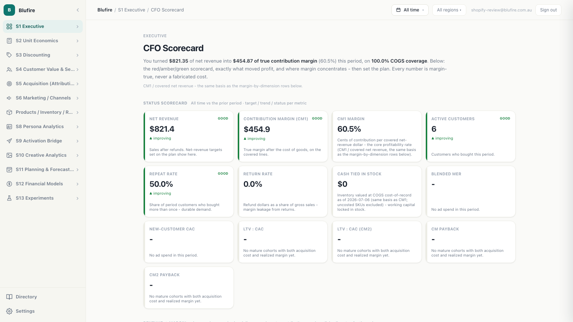The height and width of the screenshot is (322, 573).
Task: Open the Directory link in sidebar
Action: (43, 297)
